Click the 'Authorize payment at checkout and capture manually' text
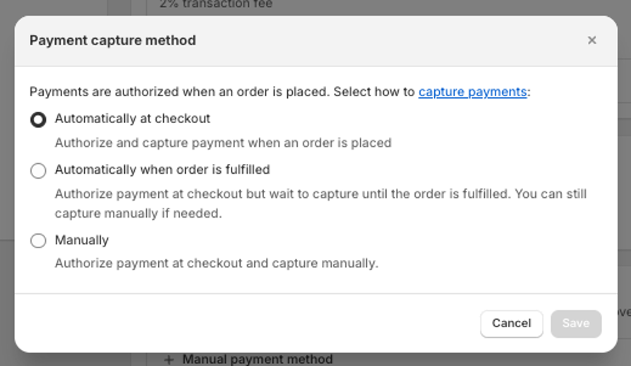 coord(217,264)
